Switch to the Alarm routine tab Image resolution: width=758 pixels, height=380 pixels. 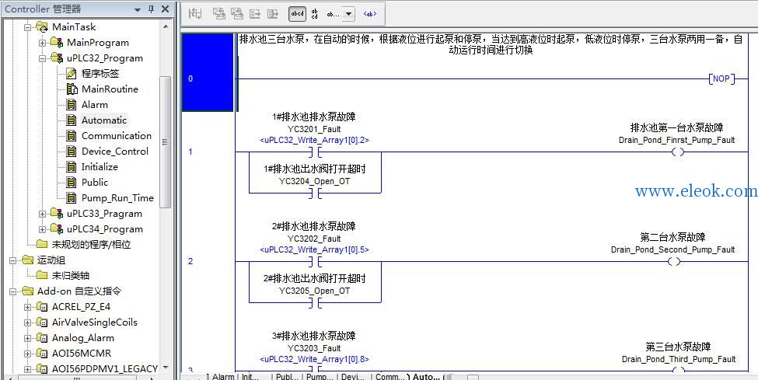223,377
